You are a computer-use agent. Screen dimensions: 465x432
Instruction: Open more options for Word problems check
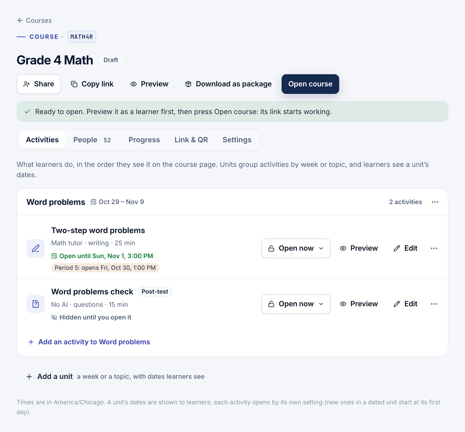pos(434,304)
